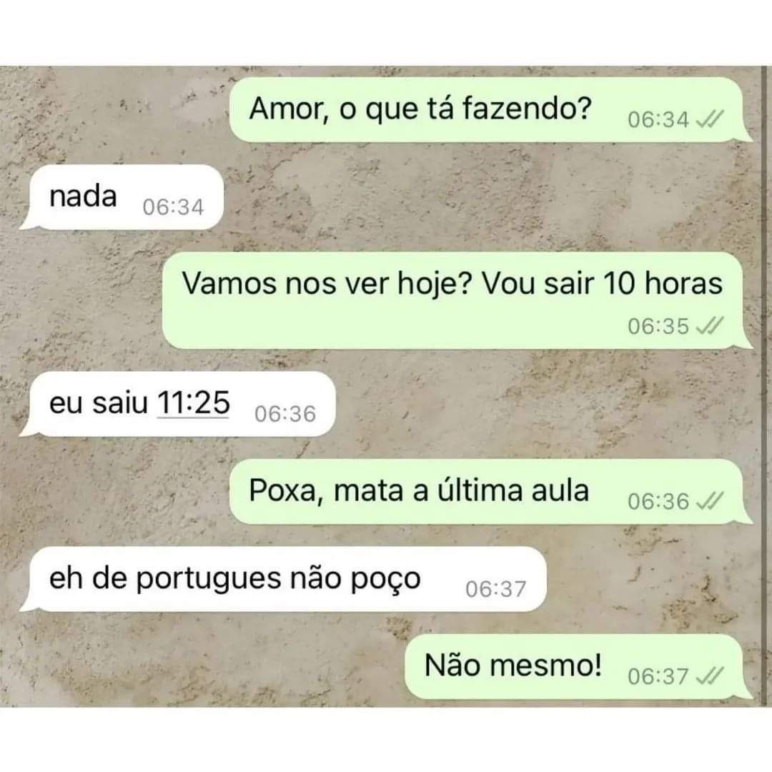
Task: Select the 'Amor, o que tá fazendo?' message
Action: point(490,109)
